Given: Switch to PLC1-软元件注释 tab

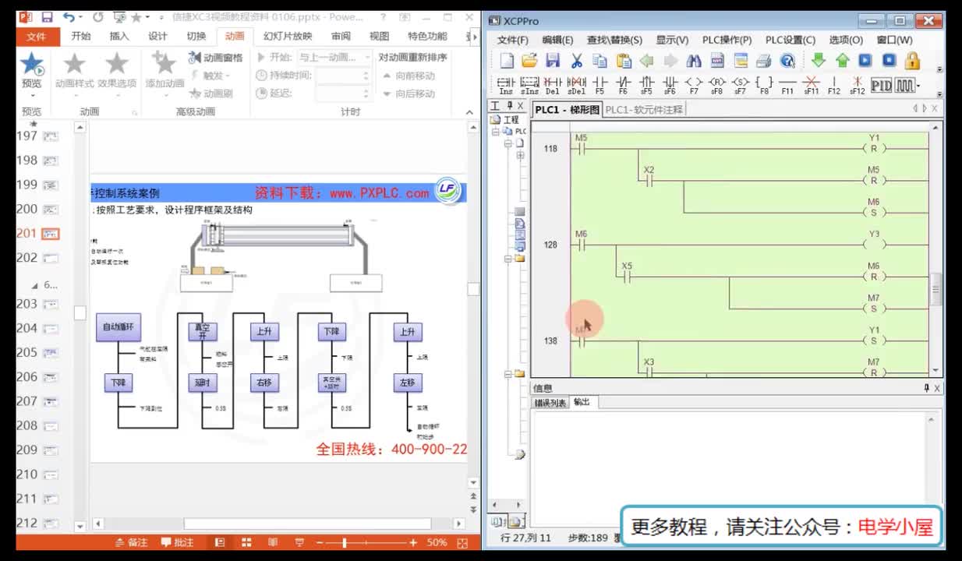Looking at the screenshot, I should pyautogui.click(x=644, y=110).
